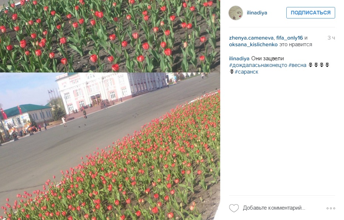Click the 3 ч post timestamp
The image size is (344, 220).
point(331,38)
